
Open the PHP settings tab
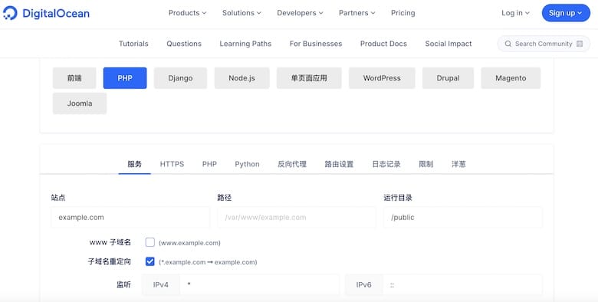[x=209, y=164]
